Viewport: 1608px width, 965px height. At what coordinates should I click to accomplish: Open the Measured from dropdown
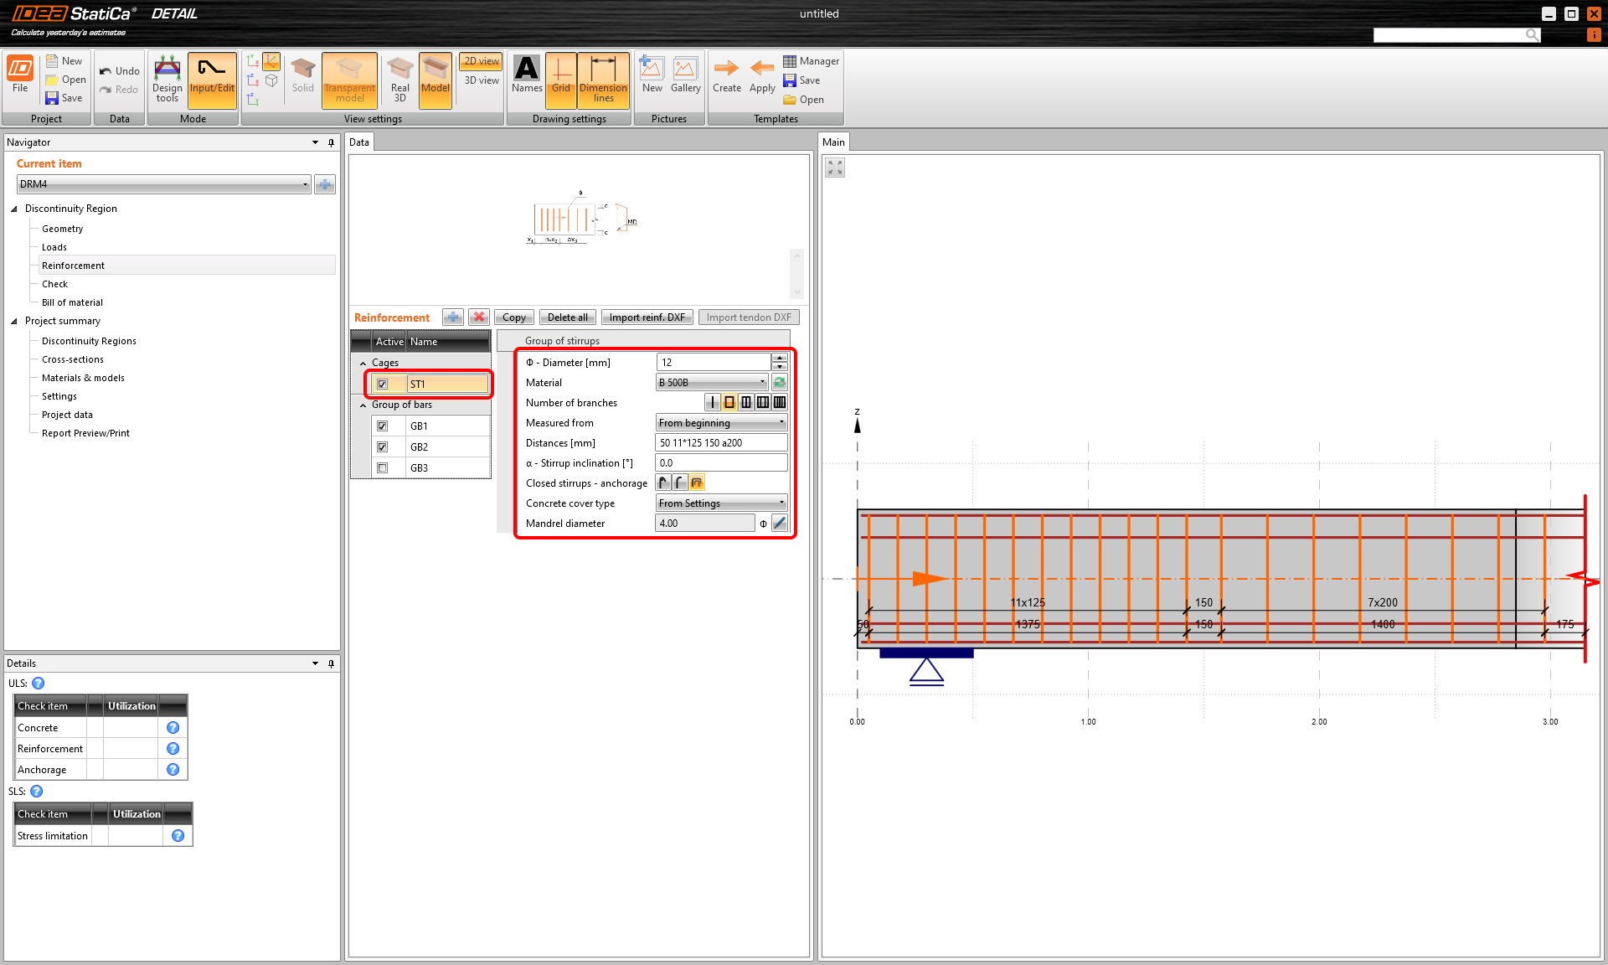[x=720, y=423]
